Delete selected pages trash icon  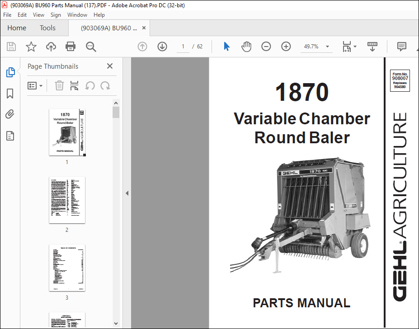(59, 85)
